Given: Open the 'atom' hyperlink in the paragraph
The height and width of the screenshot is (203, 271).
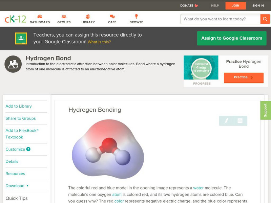Looking at the screenshot, I should (117, 195).
